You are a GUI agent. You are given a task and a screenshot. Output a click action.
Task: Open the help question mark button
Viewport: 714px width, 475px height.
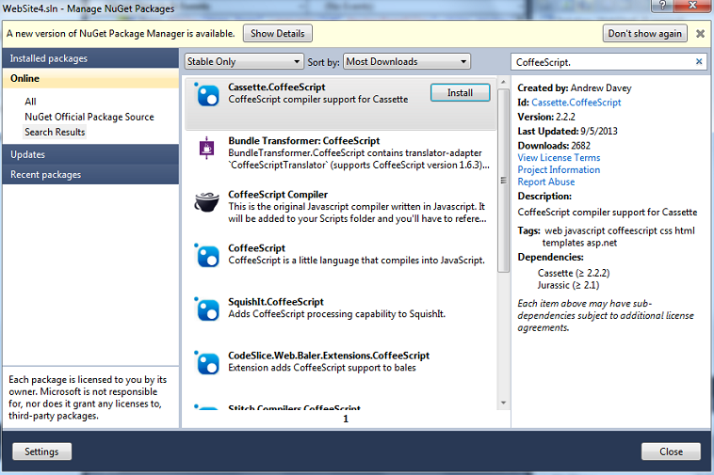(x=662, y=5)
